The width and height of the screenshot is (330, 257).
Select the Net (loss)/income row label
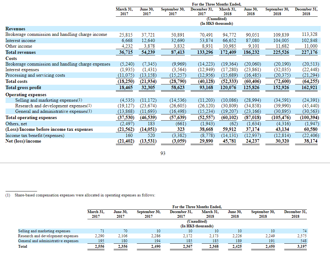tap(23, 141)
